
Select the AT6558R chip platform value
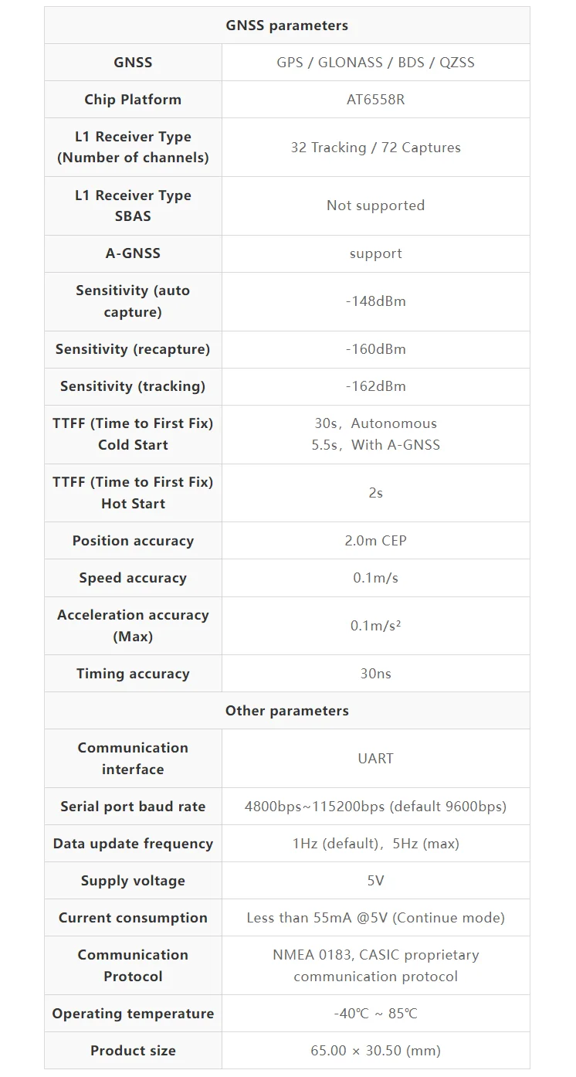375,100
